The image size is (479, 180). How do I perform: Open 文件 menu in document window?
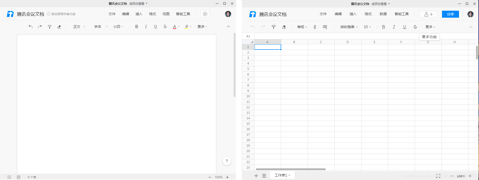pos(112,14)
